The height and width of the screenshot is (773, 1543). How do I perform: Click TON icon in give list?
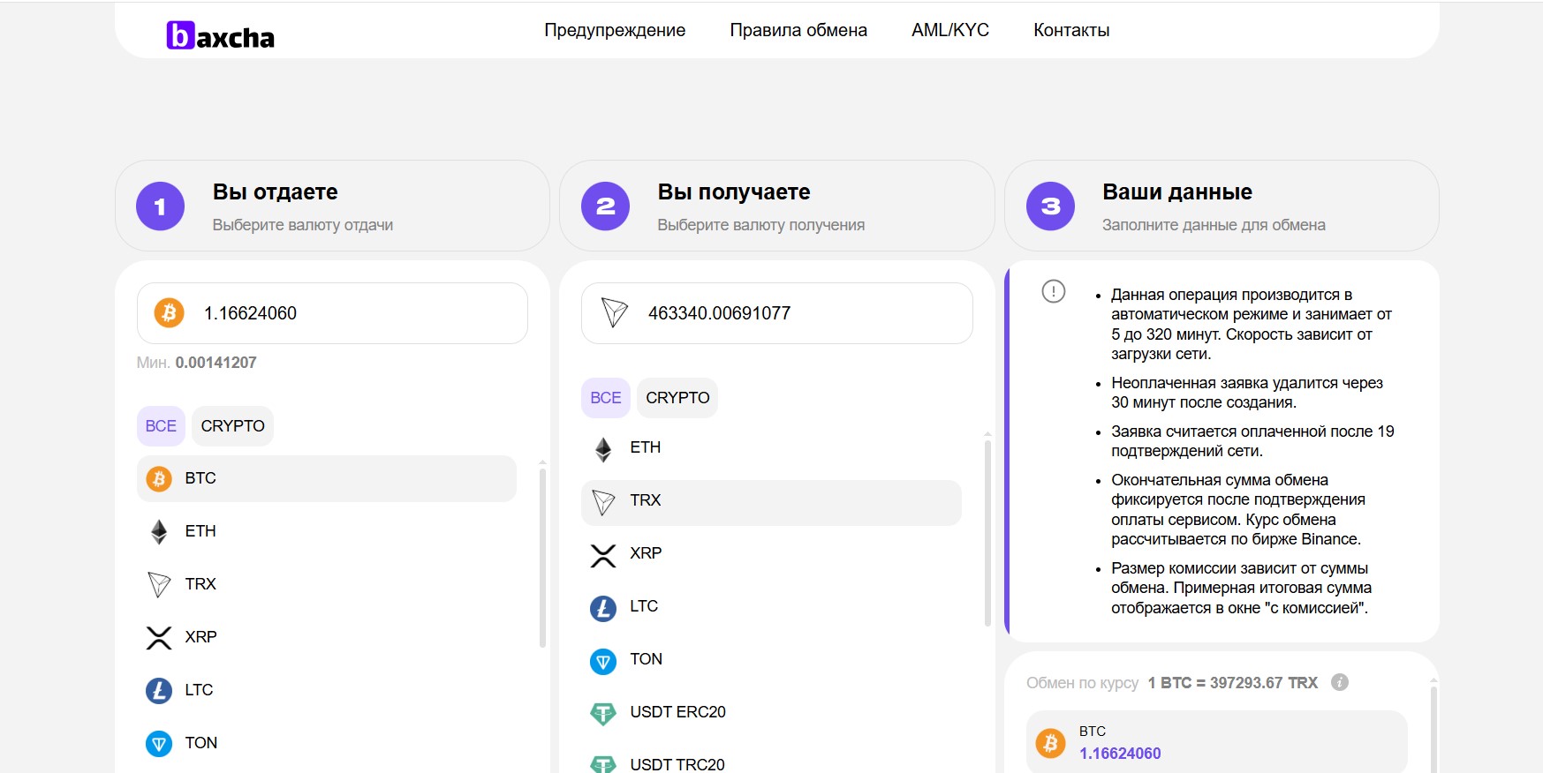(x=159, y=744)
